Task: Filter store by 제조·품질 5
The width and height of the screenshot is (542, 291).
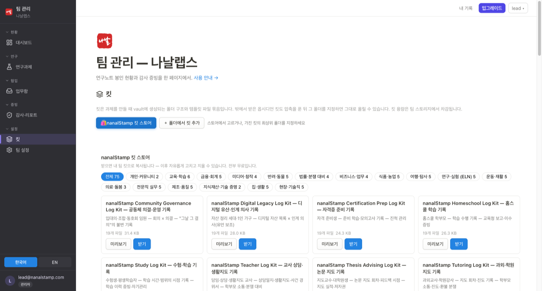Action: click(183, 187)
